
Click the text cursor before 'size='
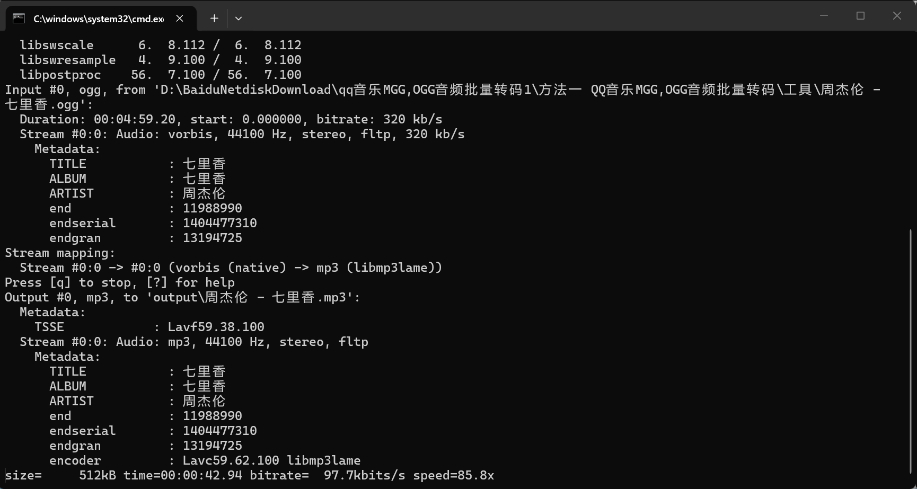click(x=5, y=475)
